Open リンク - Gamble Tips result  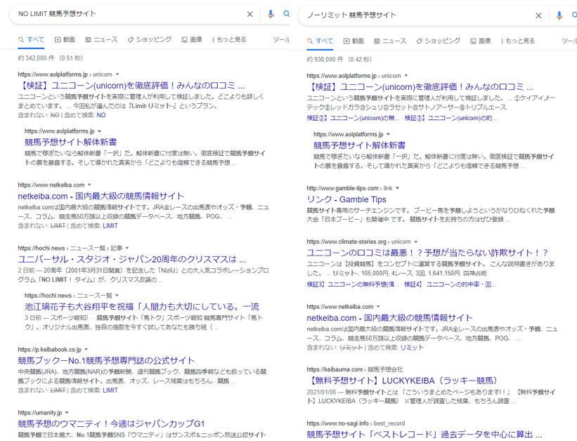pyautogui.click(x=346, y=199)
